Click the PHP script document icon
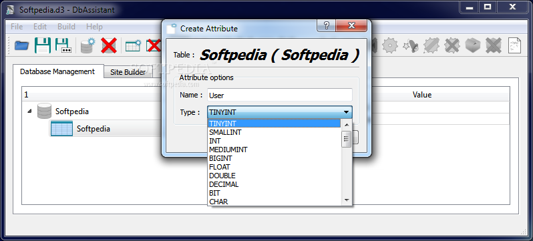The width and height of the screenshot is (533, 241). pyautogui.click(x=514, y=45)
